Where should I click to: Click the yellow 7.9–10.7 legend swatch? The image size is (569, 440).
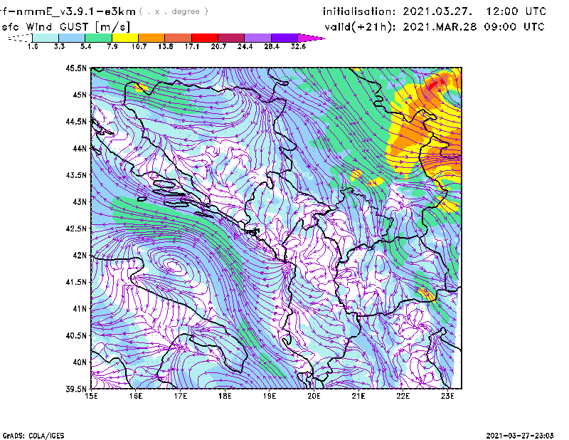pyautogui.click(x=125, y=38)
